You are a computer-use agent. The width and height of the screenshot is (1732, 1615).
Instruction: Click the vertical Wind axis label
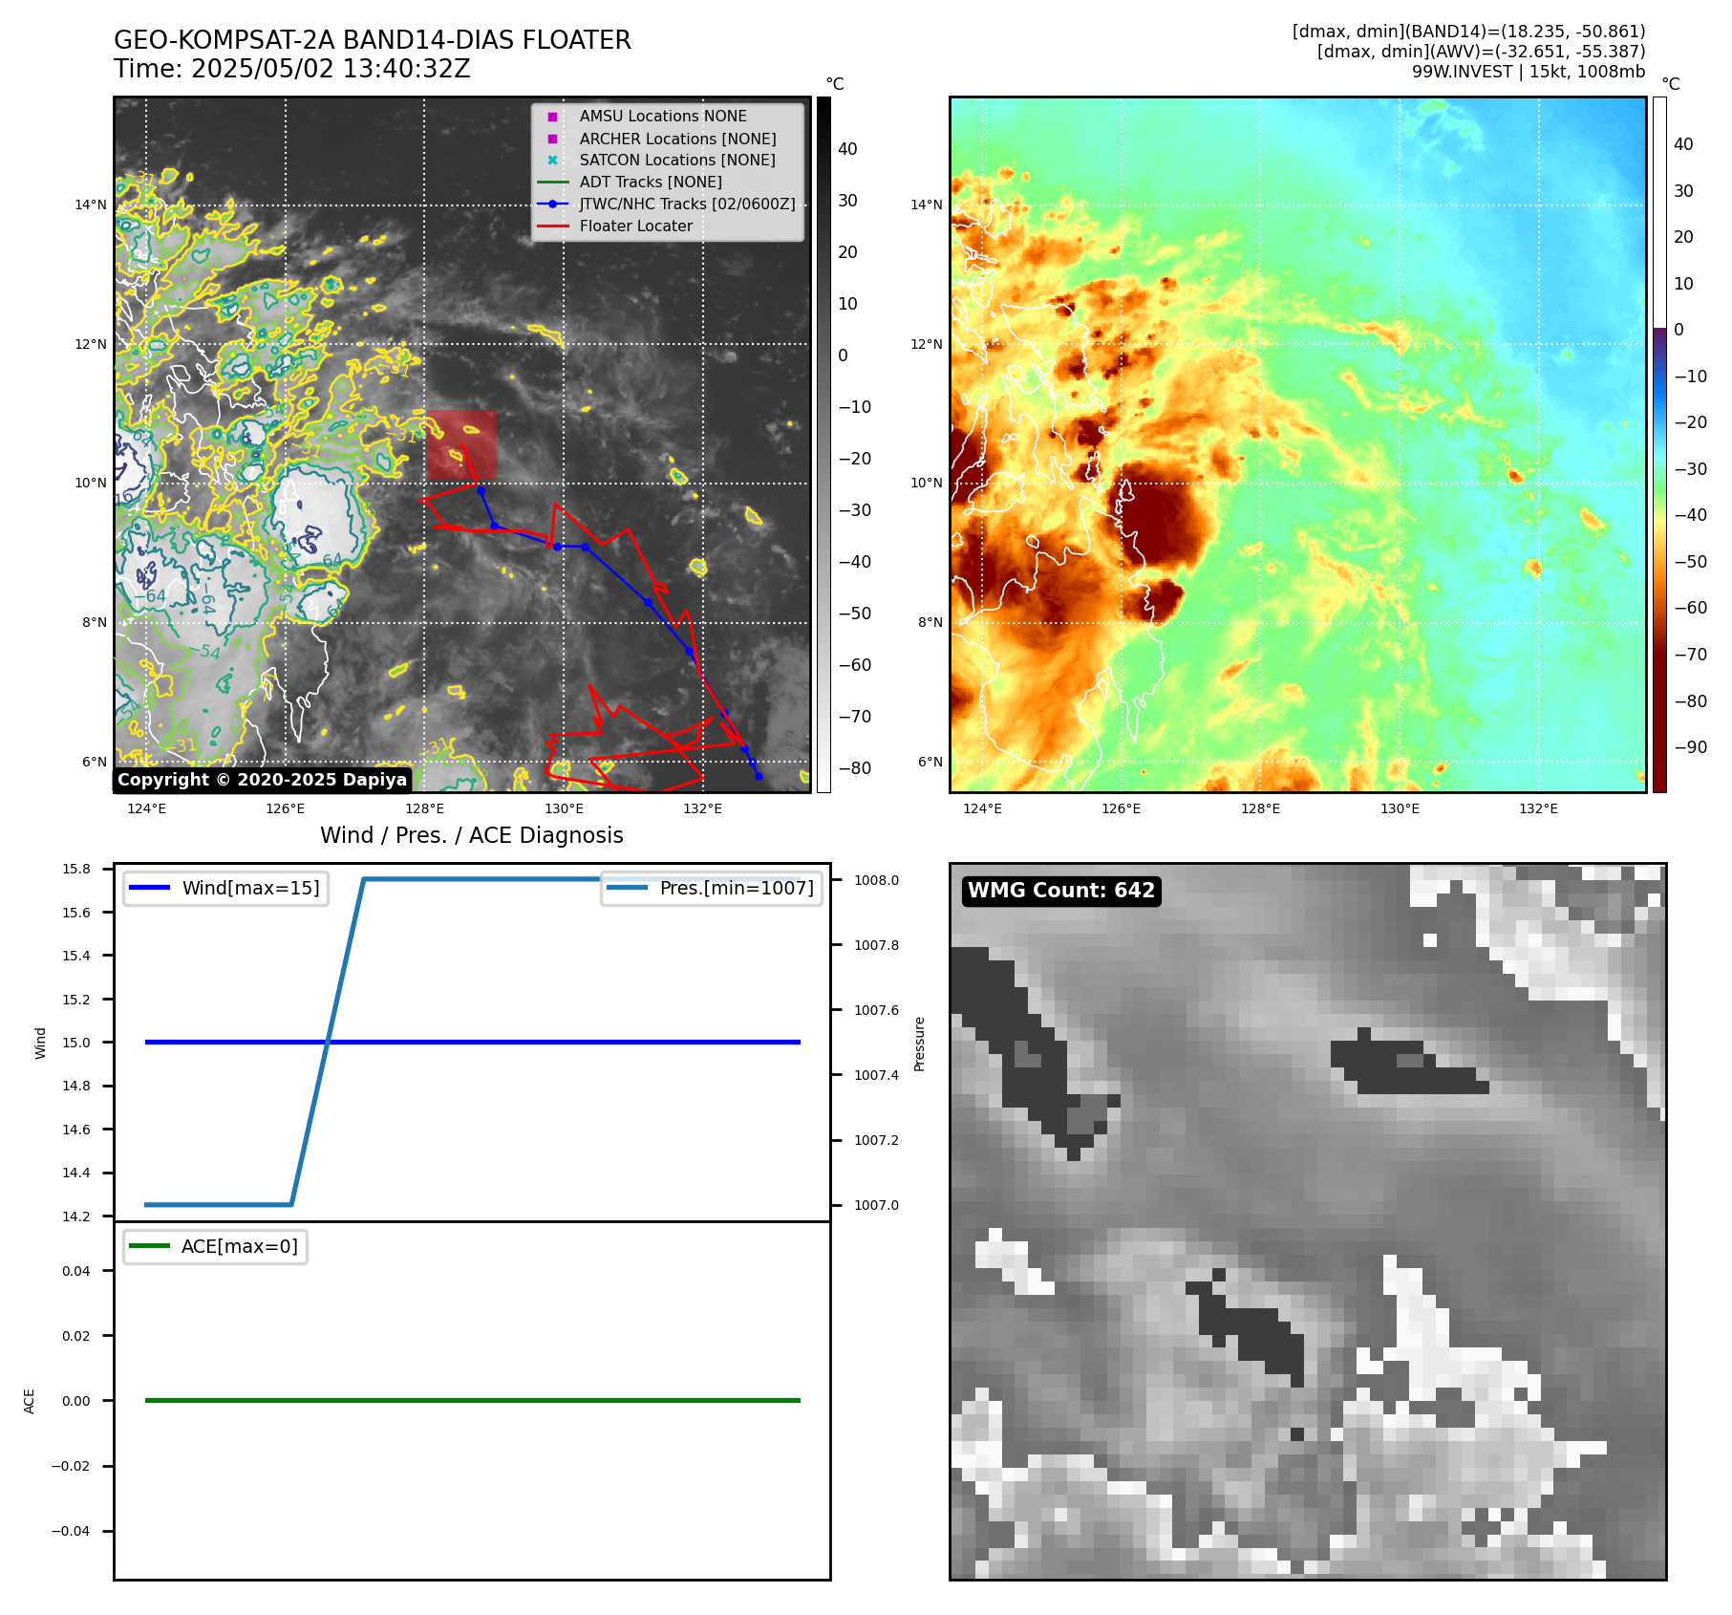pyautogui.click(x=40, y=1043)
